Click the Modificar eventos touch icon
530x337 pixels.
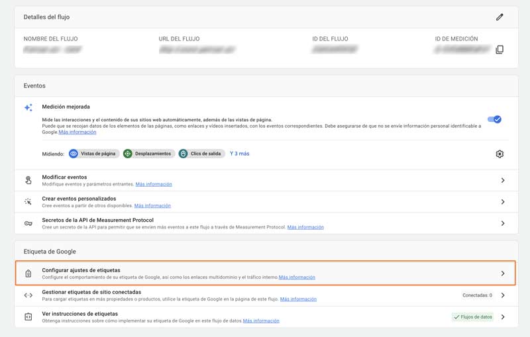[x=28, y=180]
